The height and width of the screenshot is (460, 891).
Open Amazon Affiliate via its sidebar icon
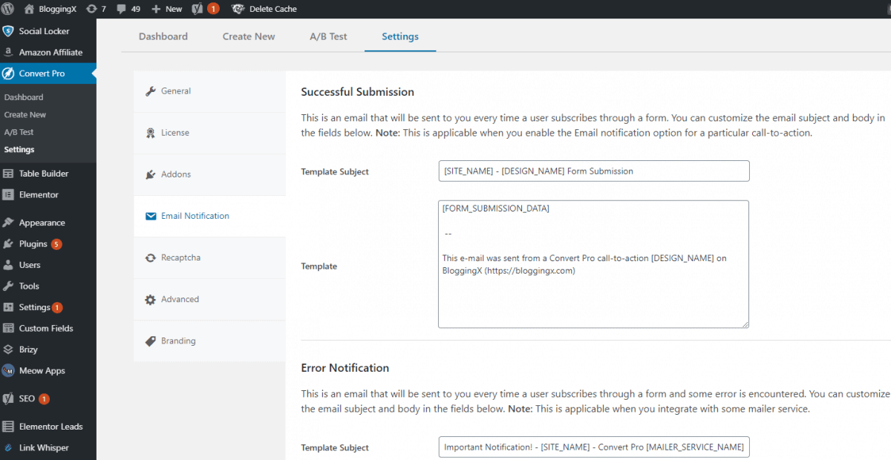coord(8,53)
